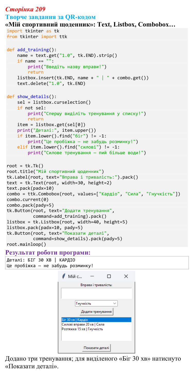The image size is (193, 375).
Task: Click the combo.current(0) code line
Action: (28, 199)
